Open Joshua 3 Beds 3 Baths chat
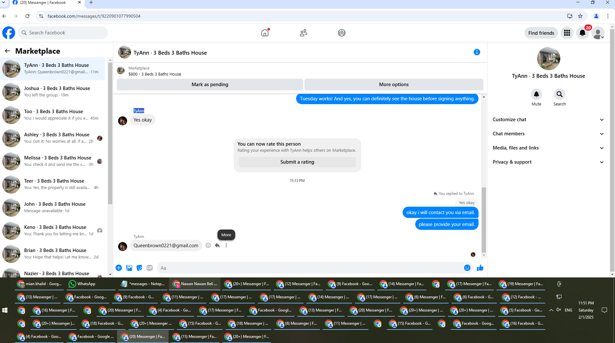The height and width of the screenshot is (343, 615). 53,92
